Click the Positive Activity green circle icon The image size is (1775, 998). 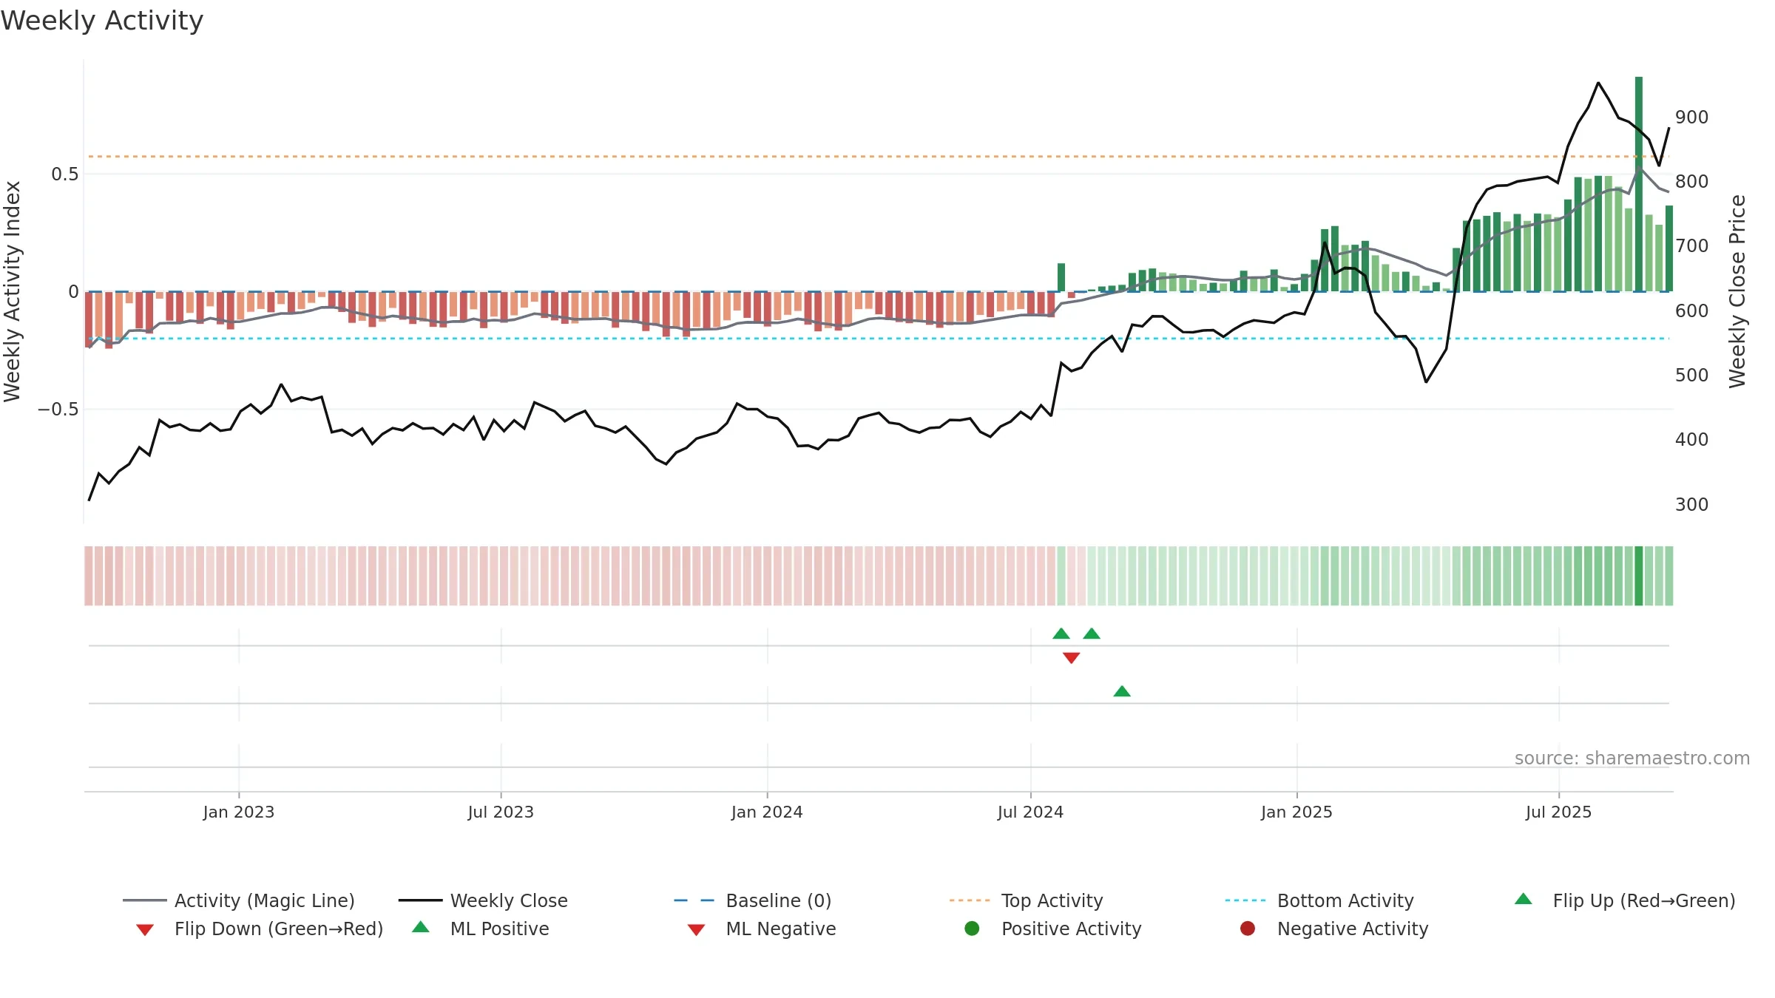(x=972, y=929)
